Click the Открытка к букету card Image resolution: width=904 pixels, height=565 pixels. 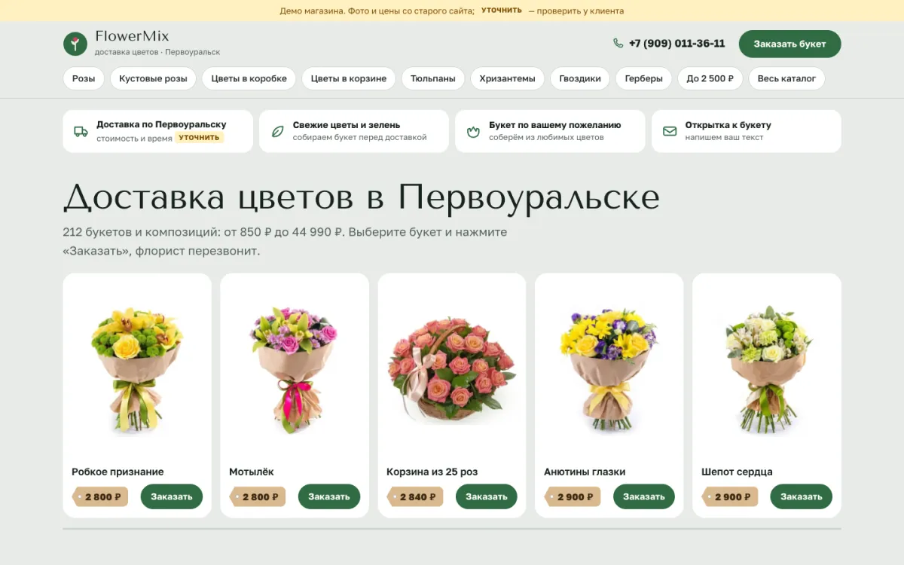tap(747, 131)
